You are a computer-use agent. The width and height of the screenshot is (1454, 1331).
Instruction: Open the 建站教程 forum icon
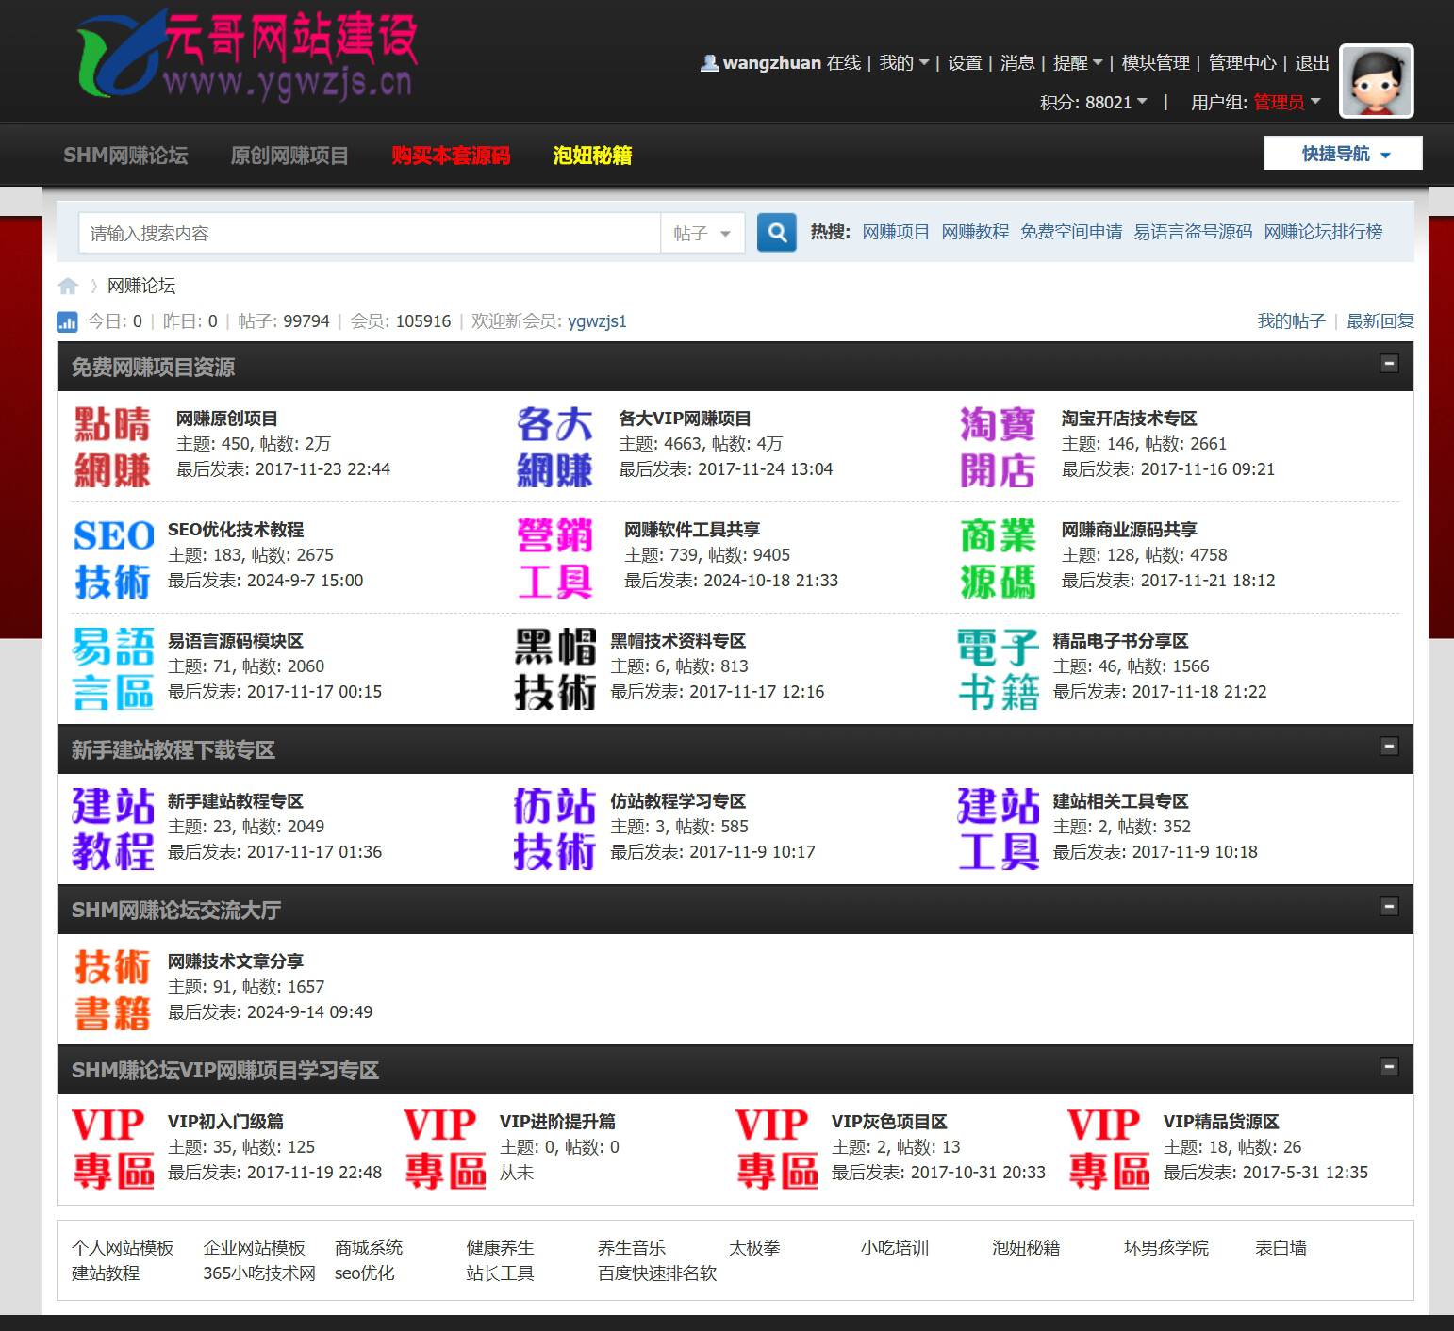pos(113,829)
